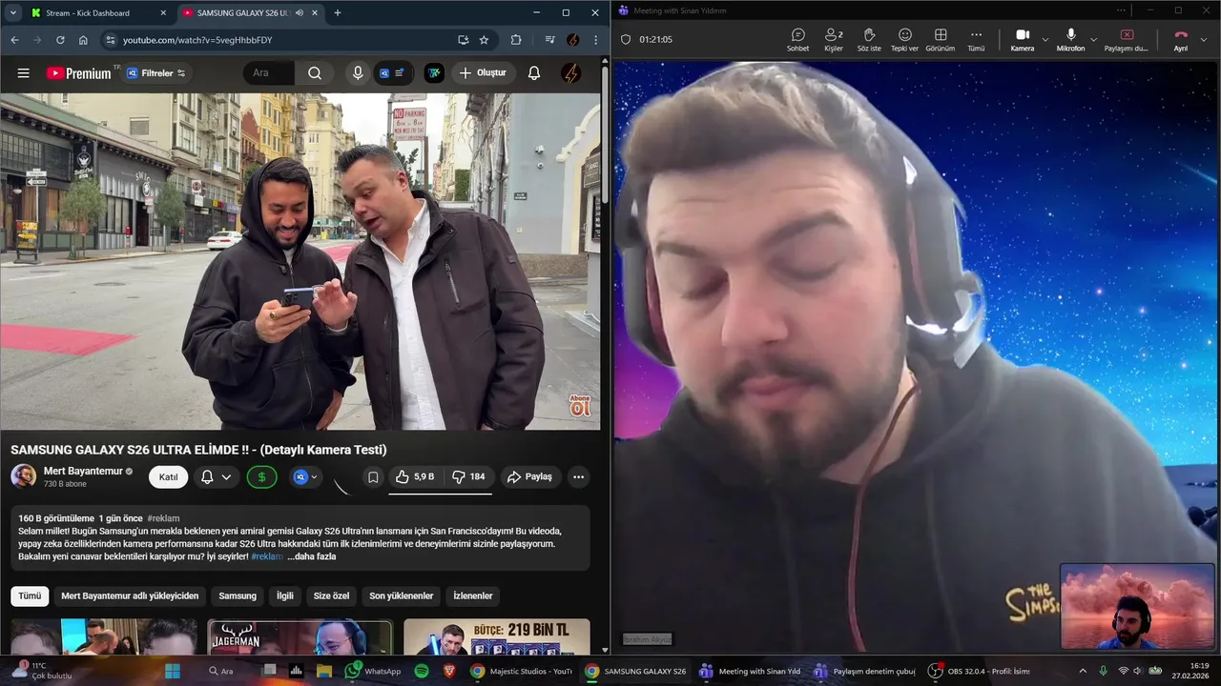Click the Oluştur create button
Image resolution: width=1221 pixels, height=686 pixels.
[x=483, y=73]
